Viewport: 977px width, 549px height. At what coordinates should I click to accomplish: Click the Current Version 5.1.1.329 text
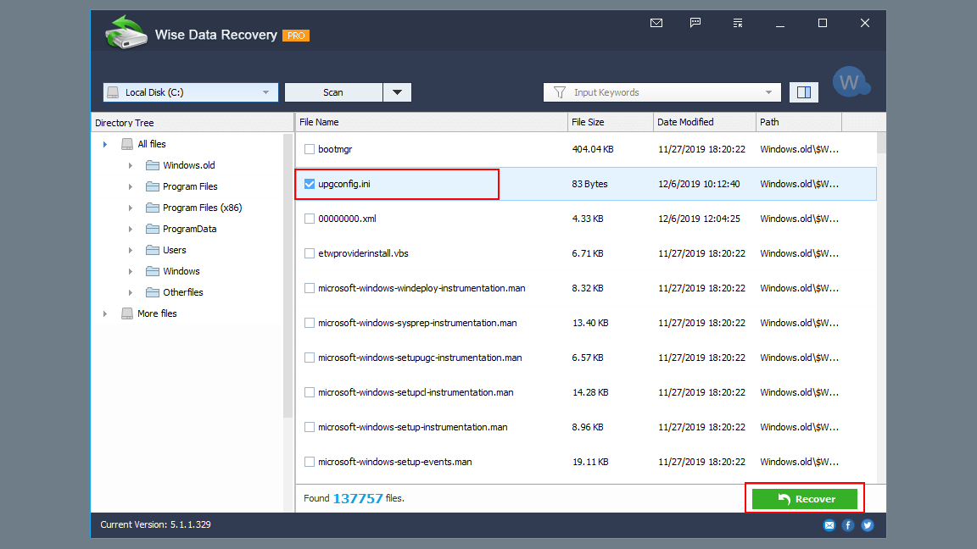coord(156,524)
